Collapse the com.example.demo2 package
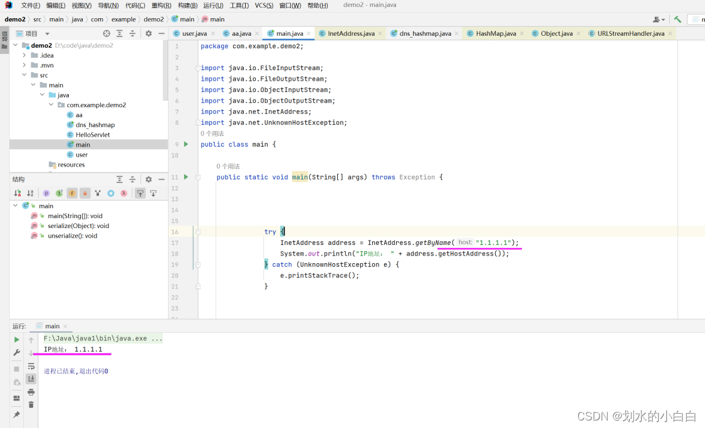The image size is (705, 428). [x=51, y=104]
